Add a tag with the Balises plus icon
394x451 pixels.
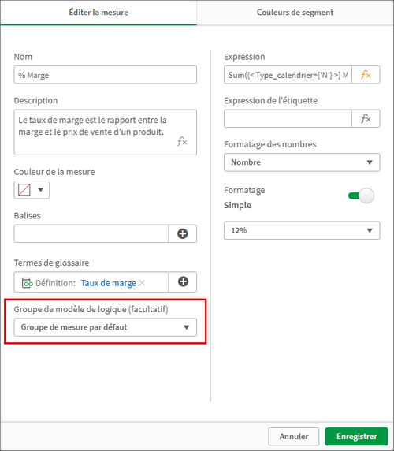point(183,234)
